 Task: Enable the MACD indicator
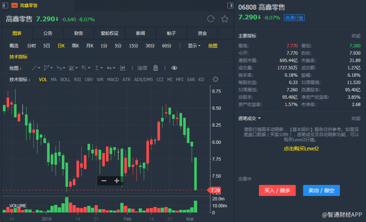[x=113, y=79]
